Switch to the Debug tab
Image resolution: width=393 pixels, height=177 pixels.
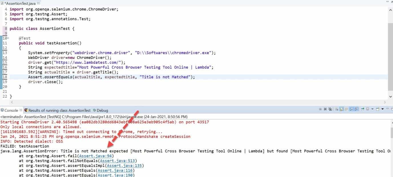click(x=100, y=110)
